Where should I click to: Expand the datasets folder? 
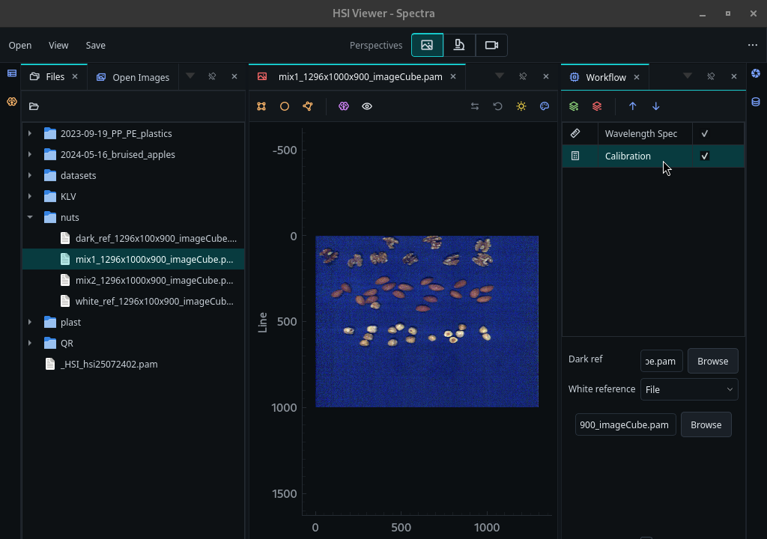(x=30, y=175)
